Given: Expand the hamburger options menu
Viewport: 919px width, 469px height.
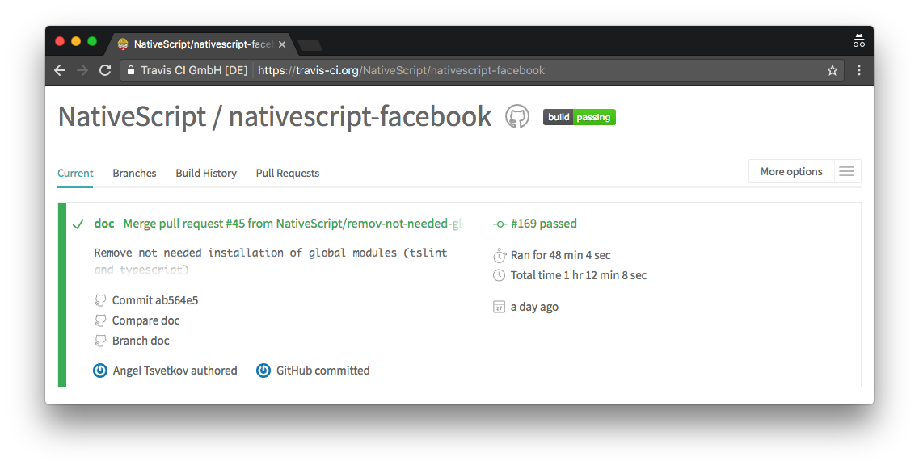Looking at the screenshot, I should pyautogui.click(x=846, y=171).
